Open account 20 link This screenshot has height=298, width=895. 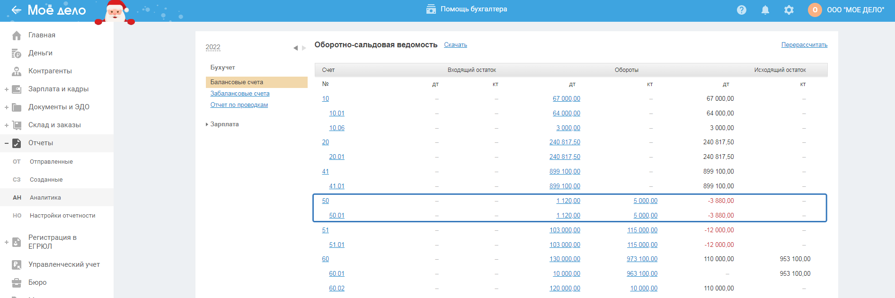pos(326,142)
